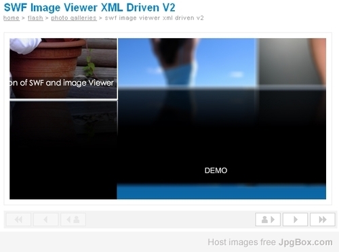Click the DEMO label in the preview
Viewport: 339px width, 252px height.
pyautogui.click(x=216, y=170)
